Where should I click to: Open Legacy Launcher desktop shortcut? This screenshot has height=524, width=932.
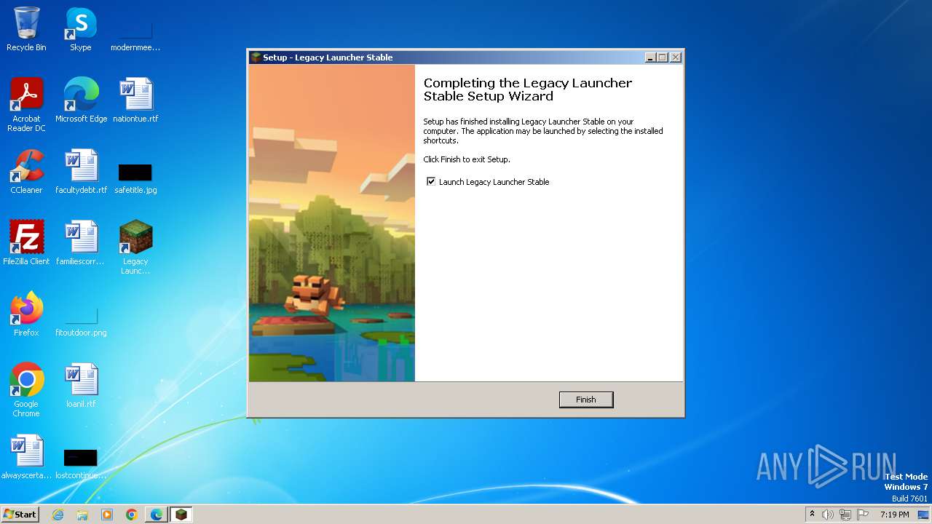tap(135, 247)
